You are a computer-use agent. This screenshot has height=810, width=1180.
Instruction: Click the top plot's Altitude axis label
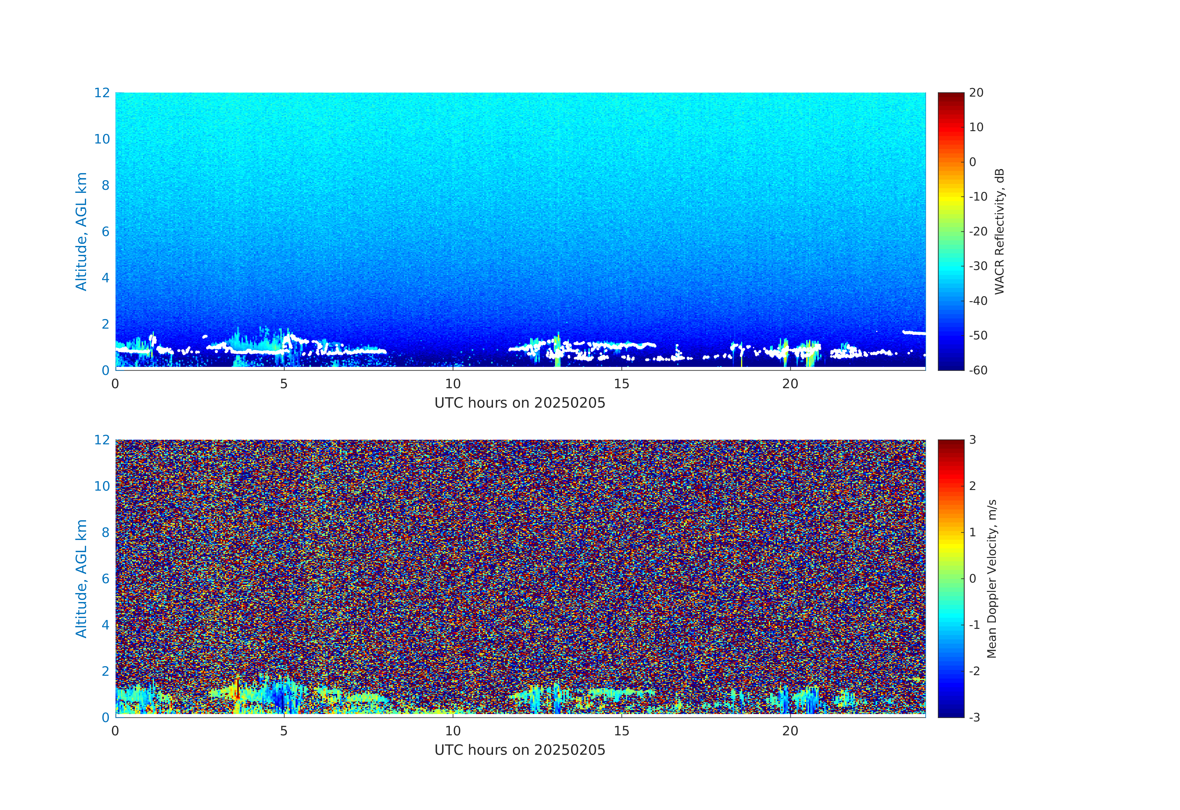tap(81, 231)
